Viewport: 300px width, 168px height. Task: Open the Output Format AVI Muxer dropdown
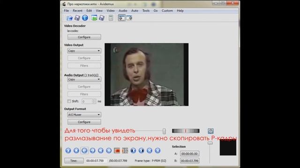tap(84, 115)
